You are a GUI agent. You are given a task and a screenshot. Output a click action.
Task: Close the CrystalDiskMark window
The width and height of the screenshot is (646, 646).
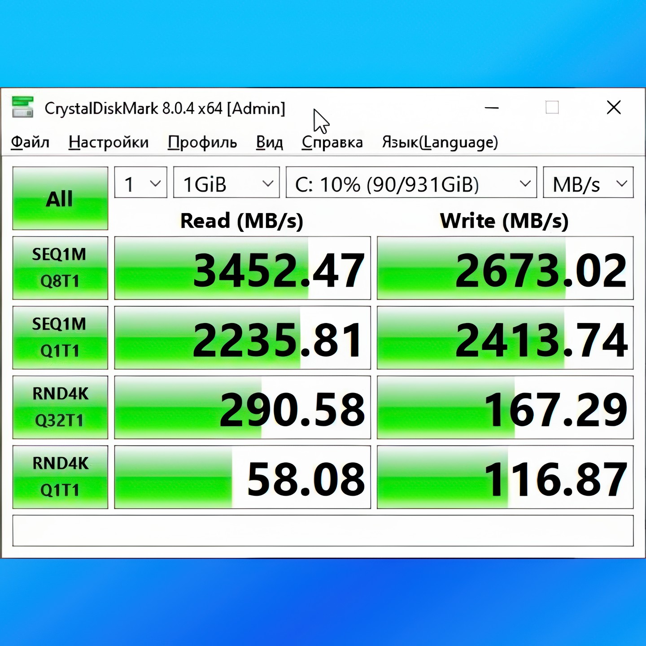pyautogui.click(x=614, y=108)
